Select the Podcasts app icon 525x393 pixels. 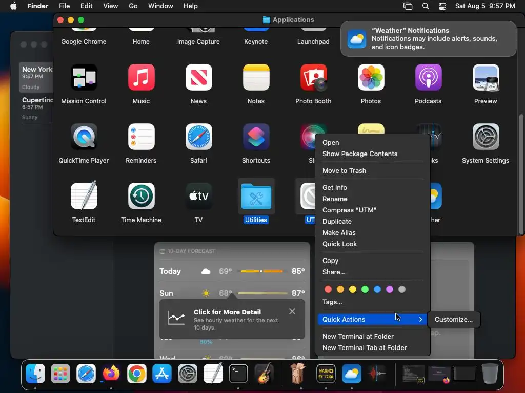pyautogui.click(x=428, y=78)
